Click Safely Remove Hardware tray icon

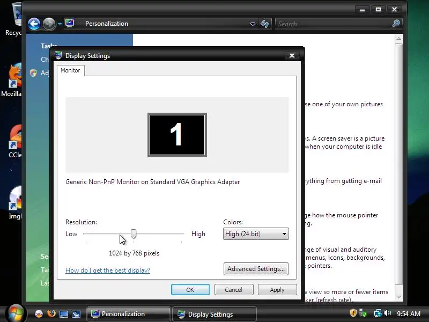click(363, 313)
